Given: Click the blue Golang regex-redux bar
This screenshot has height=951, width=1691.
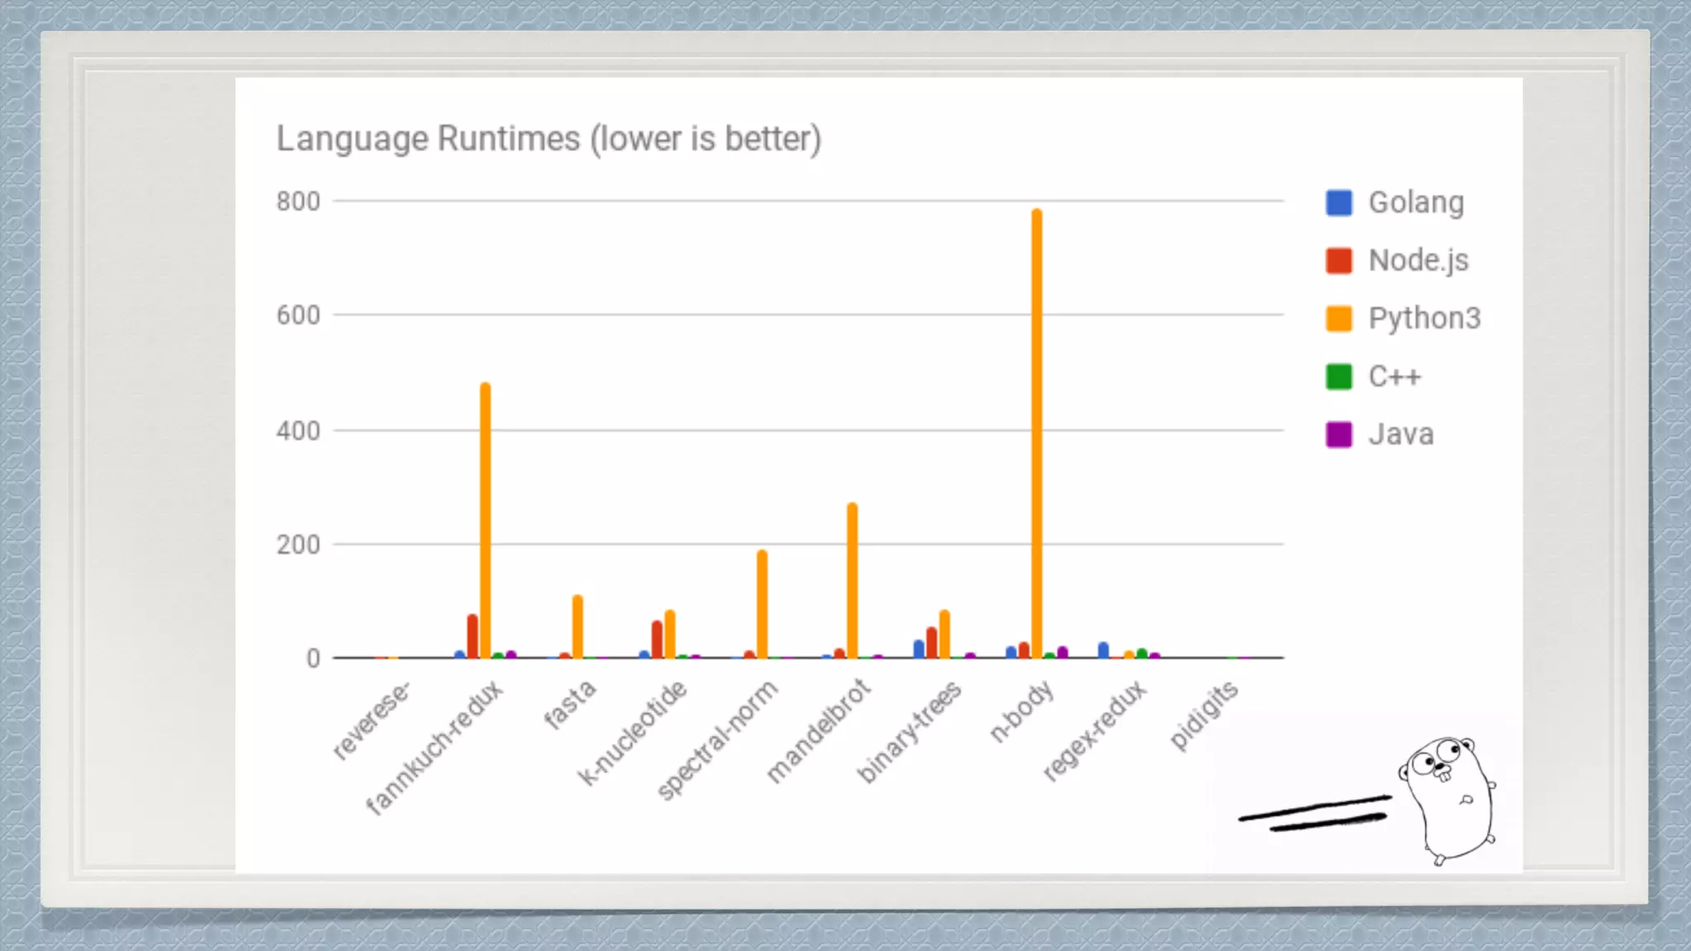Looking at the screenshot, I should 1103,650.
